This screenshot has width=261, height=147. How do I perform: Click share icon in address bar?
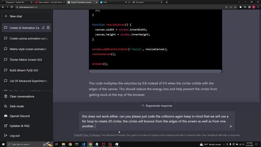[231, 7]
